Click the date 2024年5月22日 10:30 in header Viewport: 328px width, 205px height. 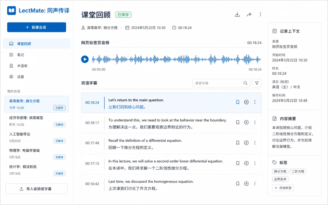(x=148, y=28)
